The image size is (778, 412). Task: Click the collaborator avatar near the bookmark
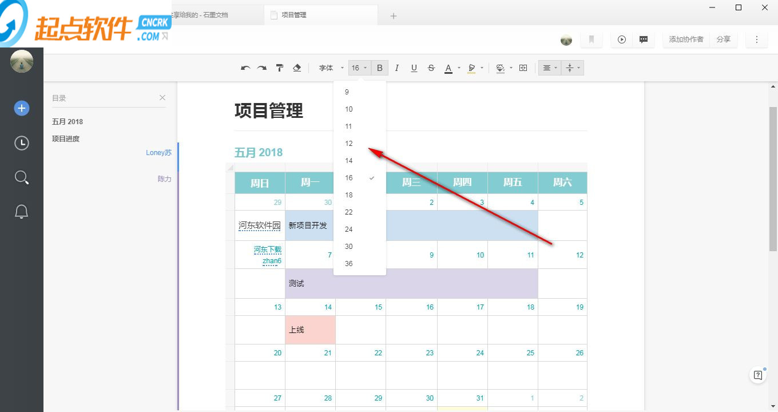(566, 40)
